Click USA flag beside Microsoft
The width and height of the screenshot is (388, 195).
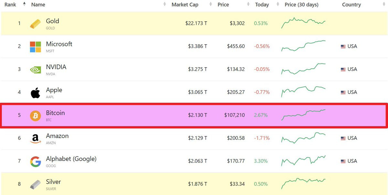coord(343,47)
